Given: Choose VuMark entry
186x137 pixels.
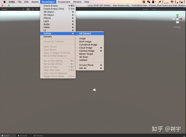Looking at the screenshot, I should coord(90,60).
